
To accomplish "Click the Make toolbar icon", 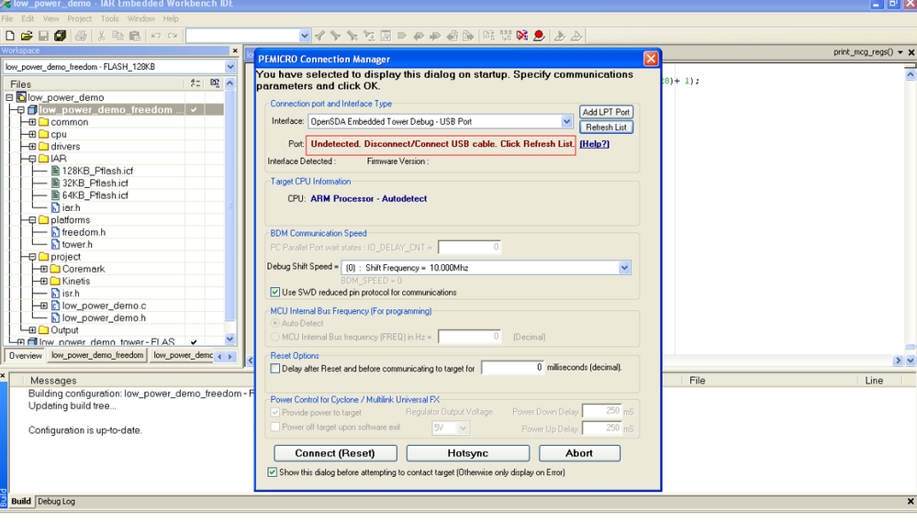I will pos(506,37).
